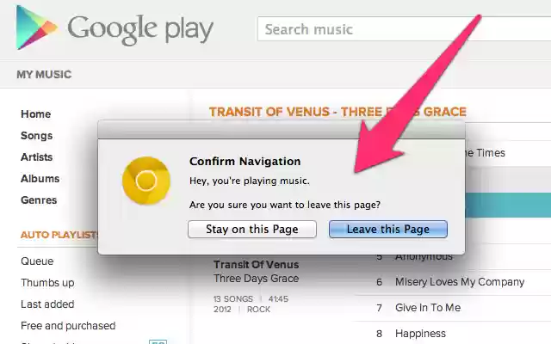The height and width of the screenshot is (344, 551).
Task: Select track 'Give In To Me'
Action: coord(428,308)
